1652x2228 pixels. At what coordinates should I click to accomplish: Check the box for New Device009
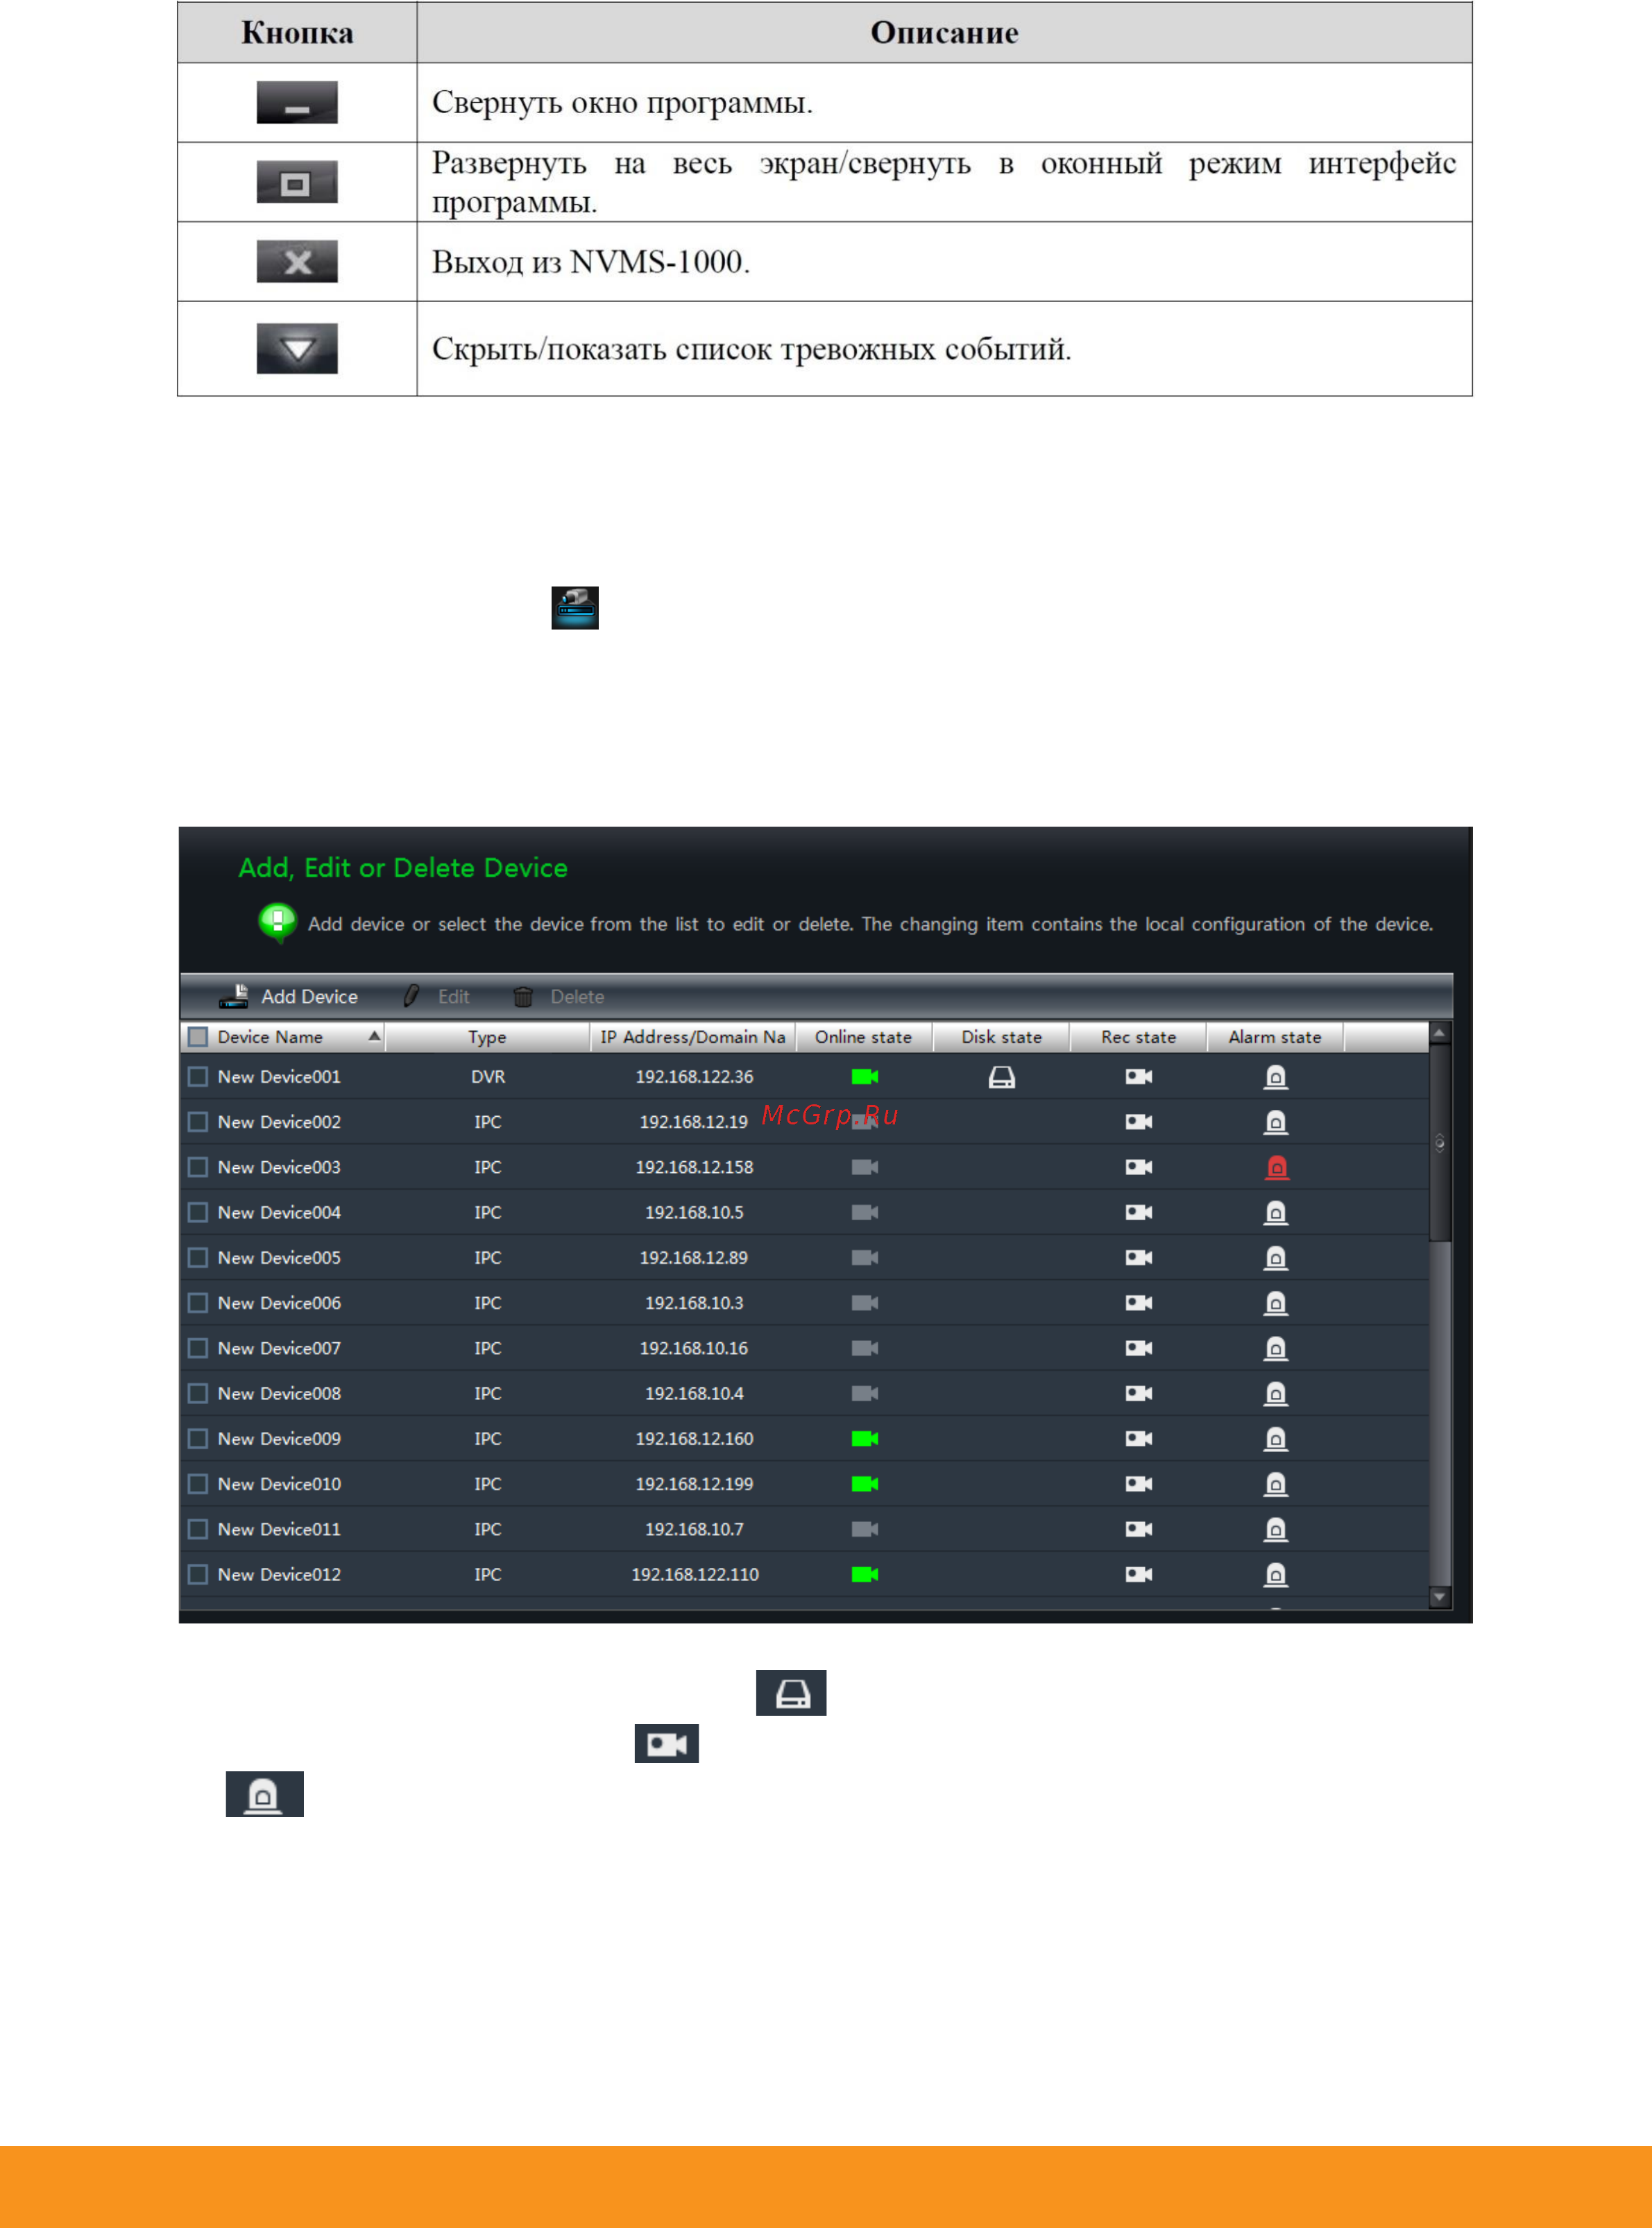(198, 1439)
